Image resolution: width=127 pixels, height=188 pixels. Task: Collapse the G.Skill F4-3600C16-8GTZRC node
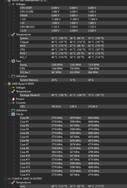pyautogui.click(x=5, y=179)
